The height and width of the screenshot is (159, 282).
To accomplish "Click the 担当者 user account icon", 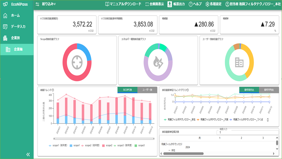I will point(227,4).
